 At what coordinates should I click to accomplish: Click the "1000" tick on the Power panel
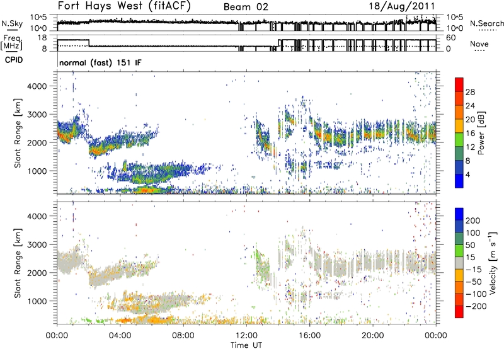pos(37,171)
